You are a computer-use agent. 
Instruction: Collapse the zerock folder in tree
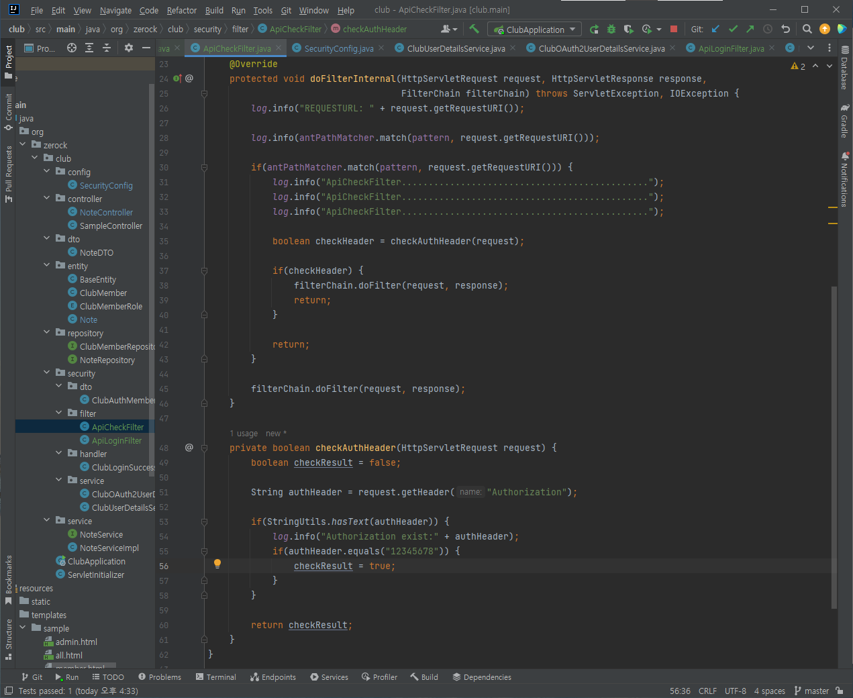click(23, 144)
